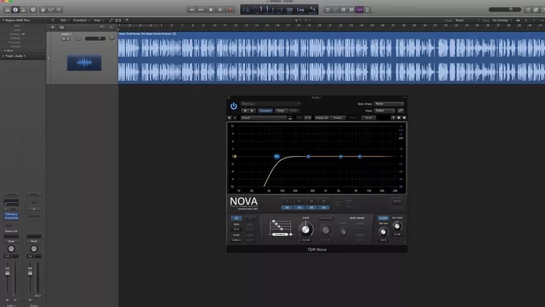Viewport: 545px width, 307px height.
Task: Open the Mixer button in control bar
Action: pos(51,10)
